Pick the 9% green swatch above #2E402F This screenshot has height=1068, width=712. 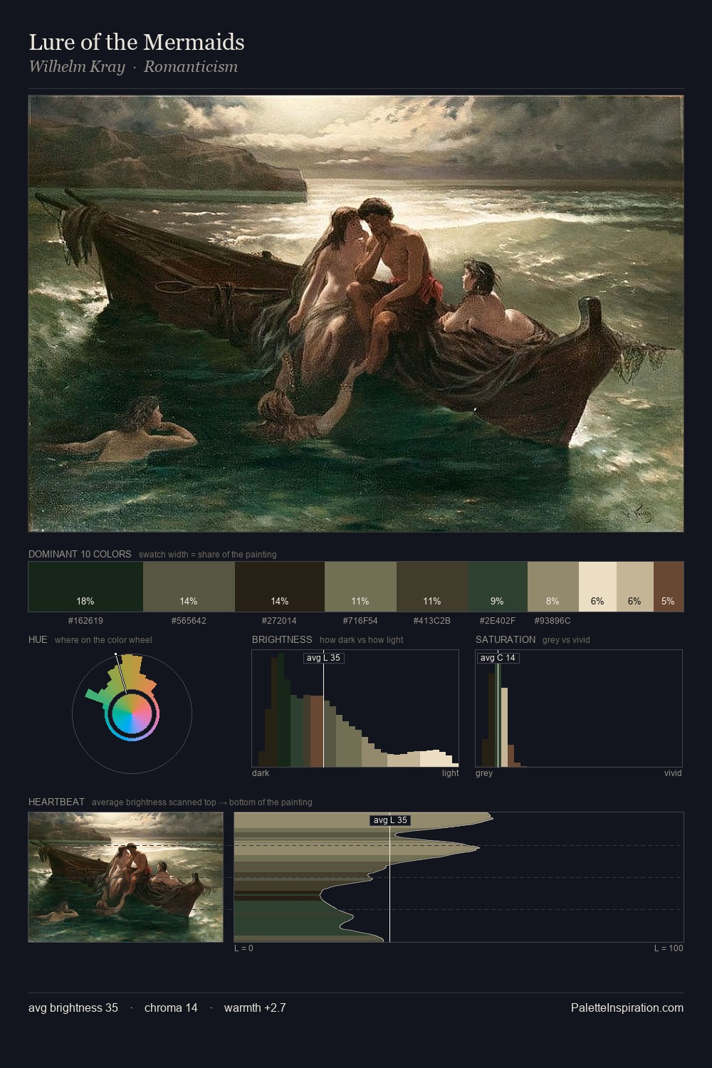coord(498,587)
